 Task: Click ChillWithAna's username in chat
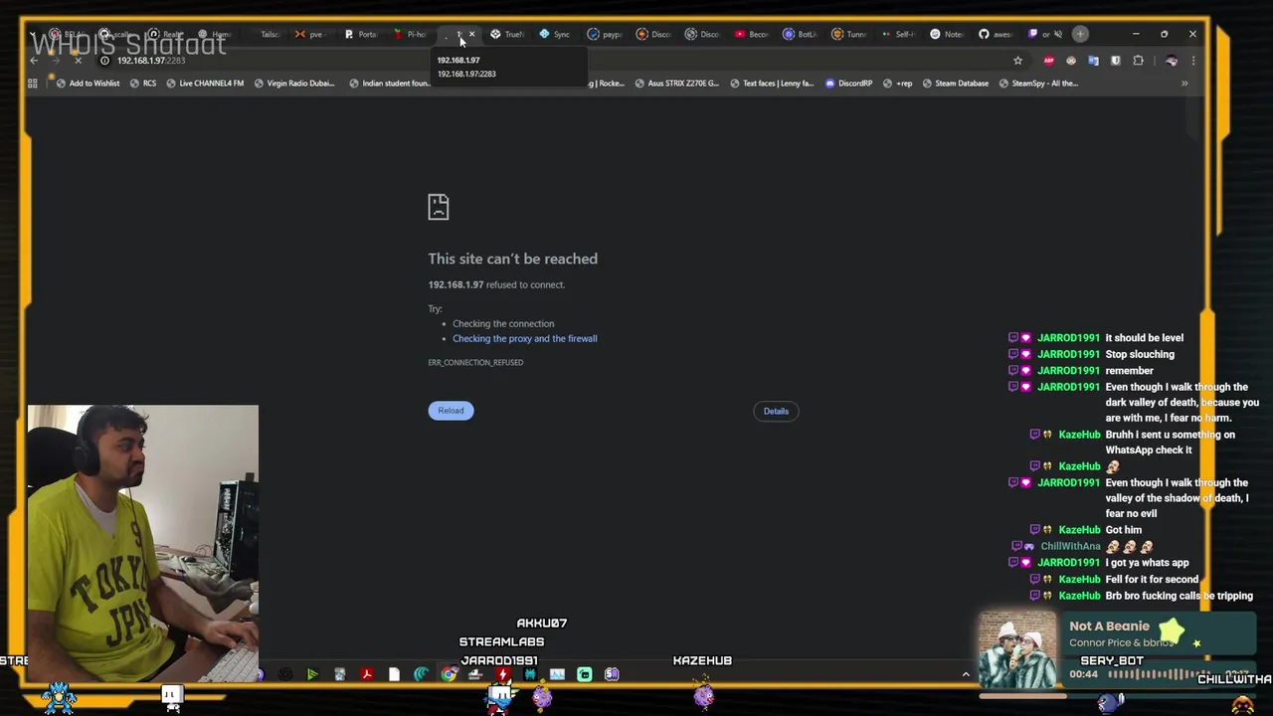[1070, 547]
